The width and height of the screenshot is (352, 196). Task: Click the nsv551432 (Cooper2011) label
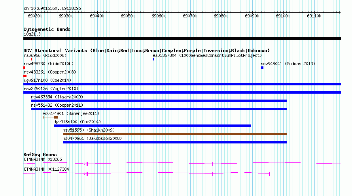point(57,105)
